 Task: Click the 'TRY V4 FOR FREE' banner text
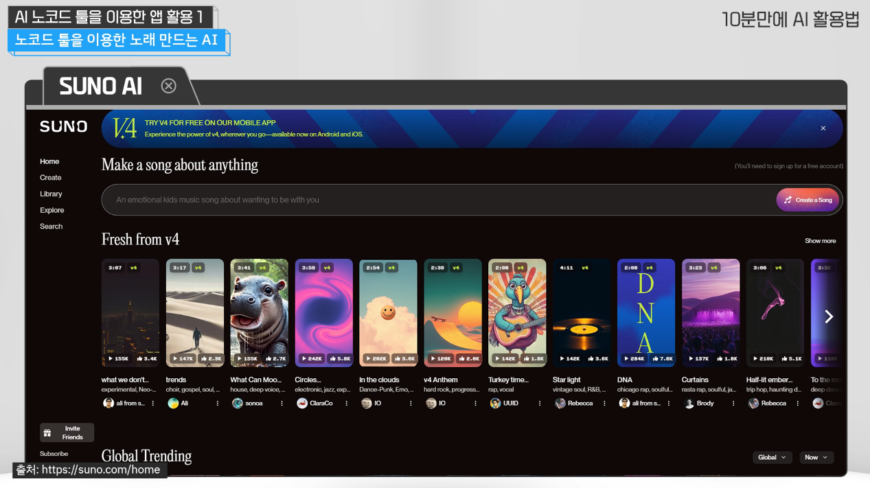[210, 123]
